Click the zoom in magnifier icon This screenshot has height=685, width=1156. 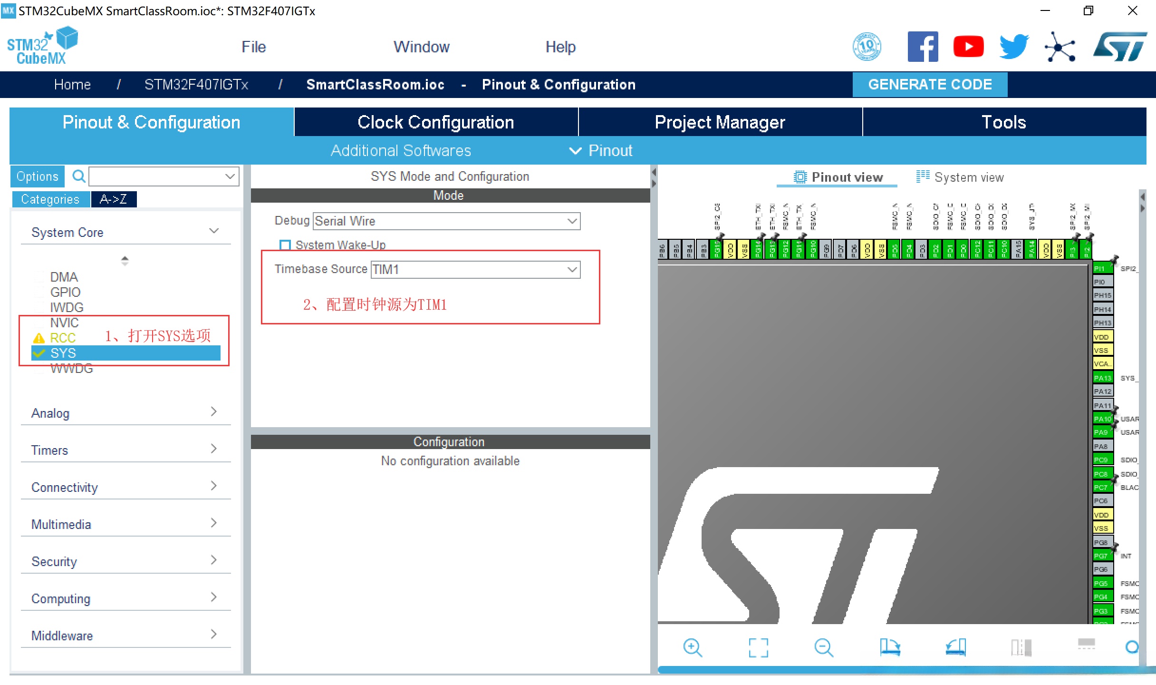pos(692,647)
